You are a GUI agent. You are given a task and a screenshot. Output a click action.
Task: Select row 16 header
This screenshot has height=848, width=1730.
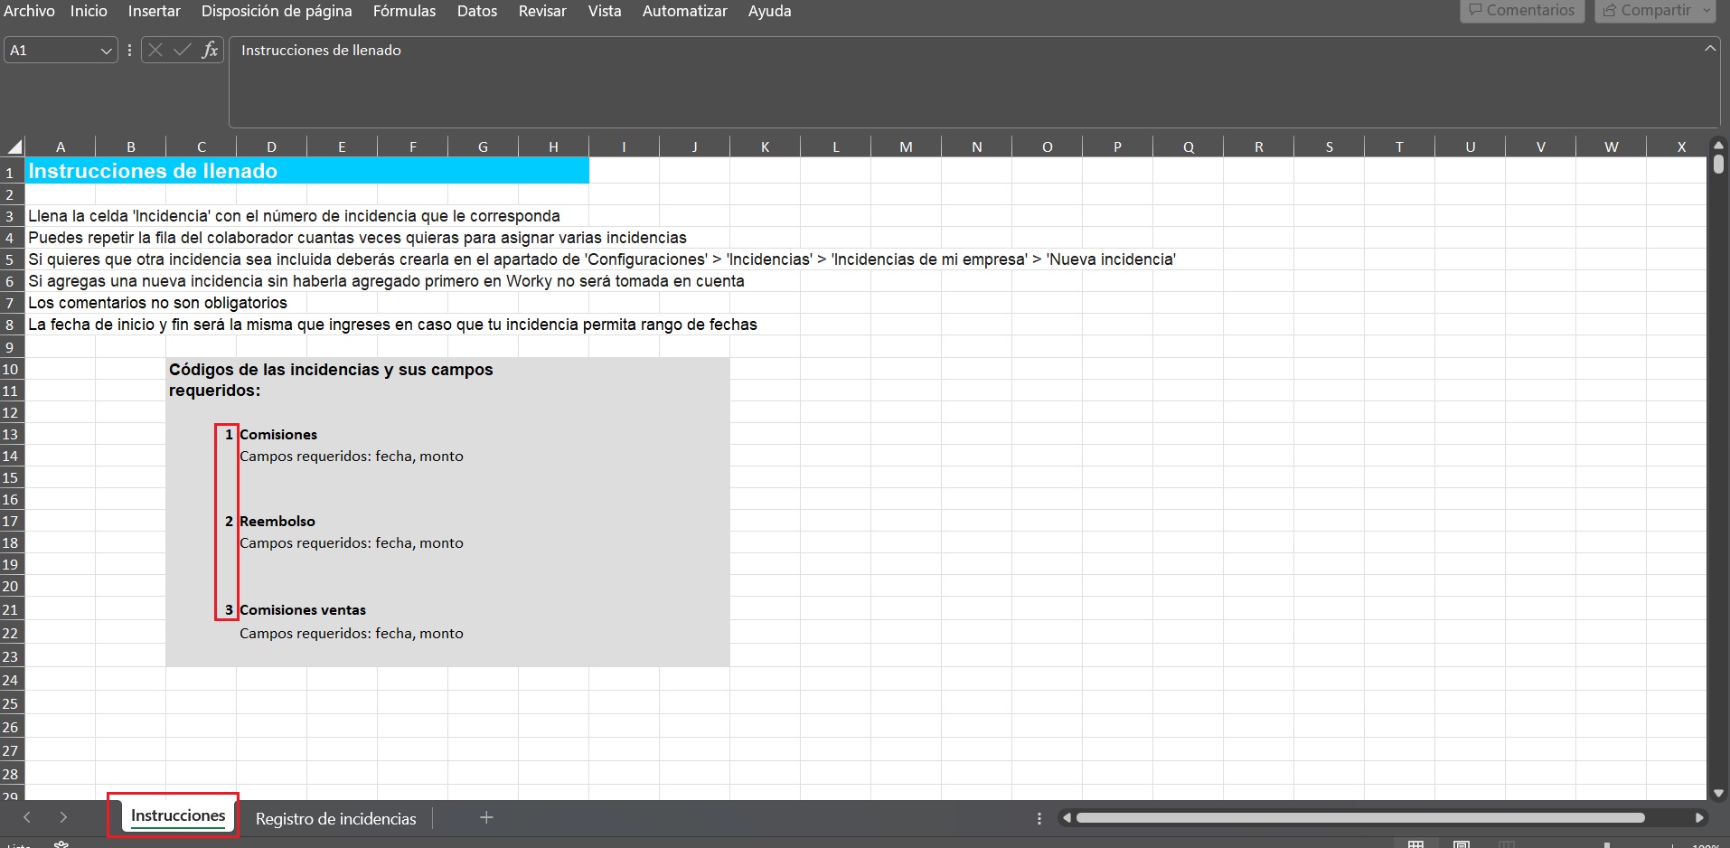(11, 499)
